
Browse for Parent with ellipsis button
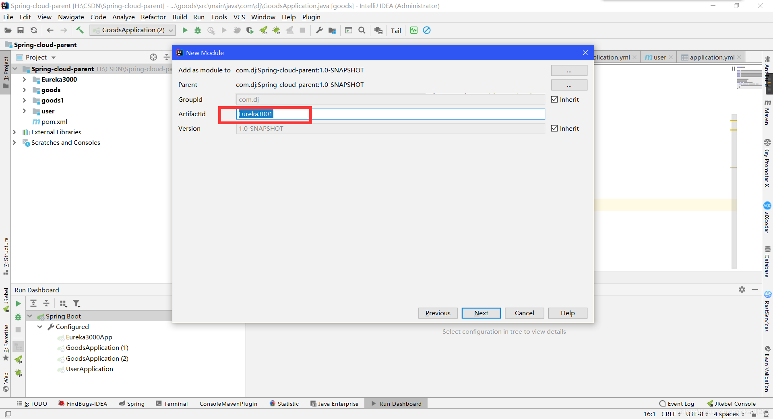point(569,85)
